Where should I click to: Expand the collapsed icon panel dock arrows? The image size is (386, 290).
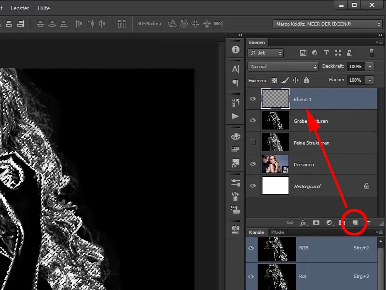[240, 35]
